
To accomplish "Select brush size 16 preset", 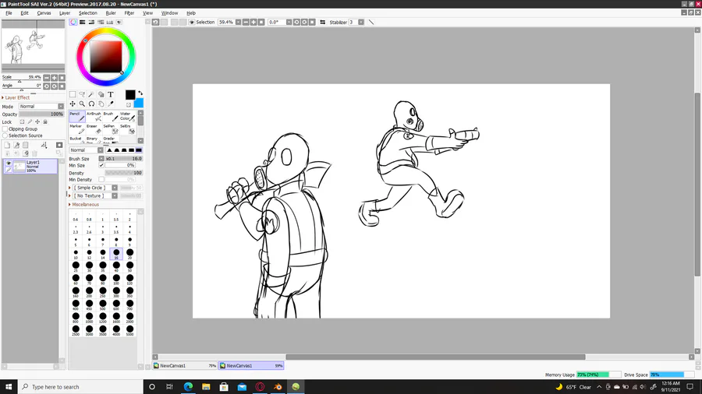I will click(116, 254).
